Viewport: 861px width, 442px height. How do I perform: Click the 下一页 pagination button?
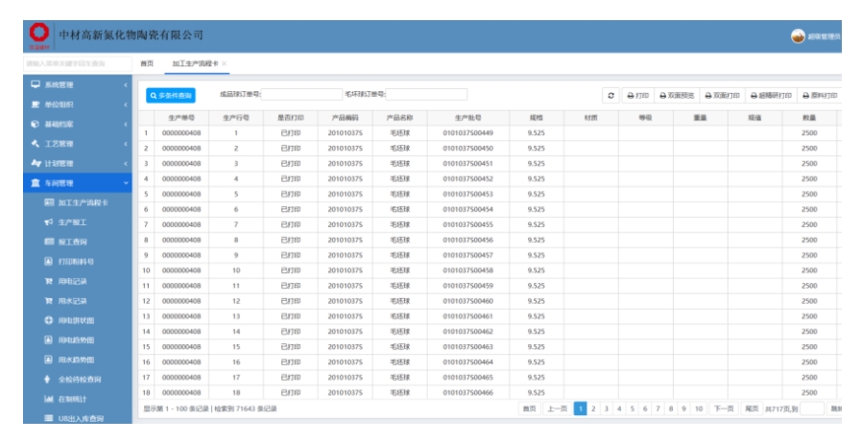(x=723, y=408)
